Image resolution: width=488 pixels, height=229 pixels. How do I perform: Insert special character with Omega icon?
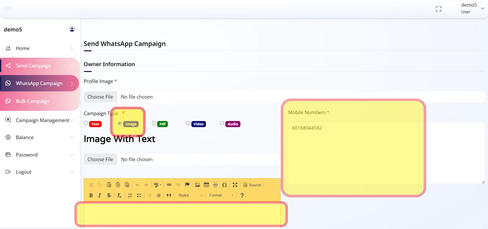pyautogui.click(x=224, y=185)
